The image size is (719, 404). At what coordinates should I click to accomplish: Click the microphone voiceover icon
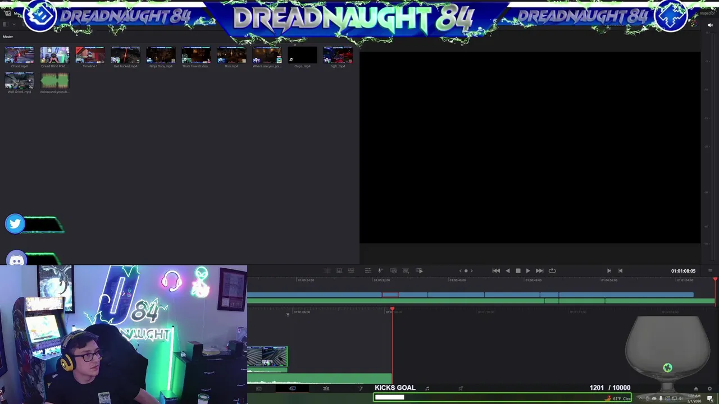pos(380,270)
